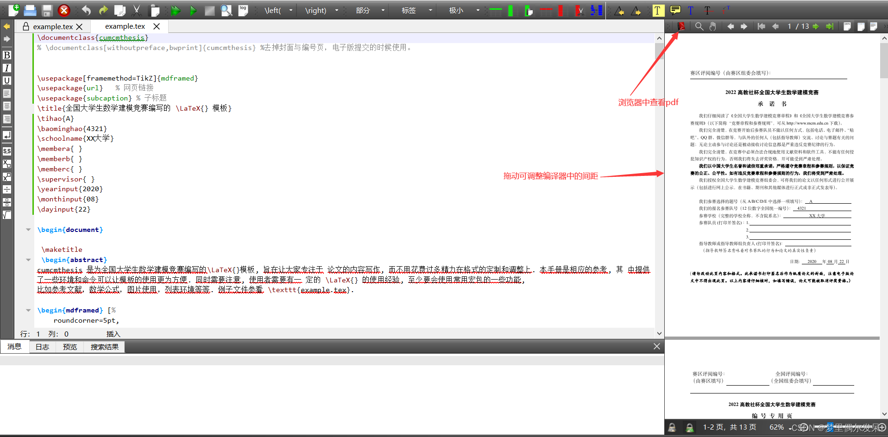Image resolution: width=888 pixels, height=437 pixels.
Task: Add a table row with the green horizontal bar icon
Action: point(496,10)
